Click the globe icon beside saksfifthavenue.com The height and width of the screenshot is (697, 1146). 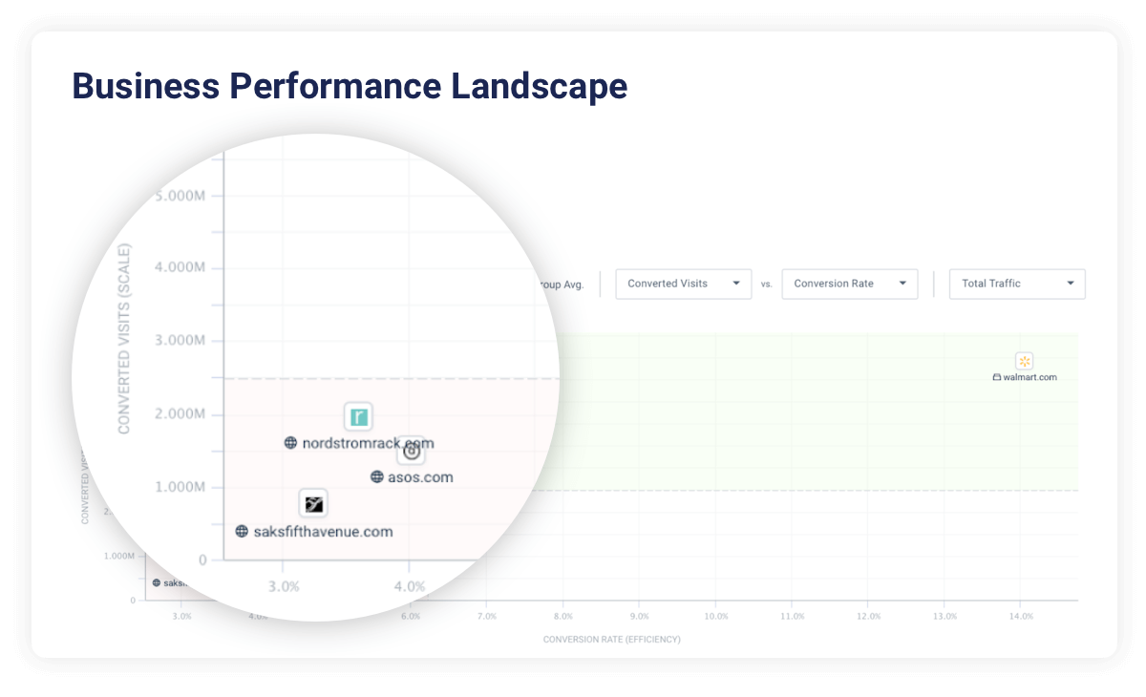coord(242,531)
